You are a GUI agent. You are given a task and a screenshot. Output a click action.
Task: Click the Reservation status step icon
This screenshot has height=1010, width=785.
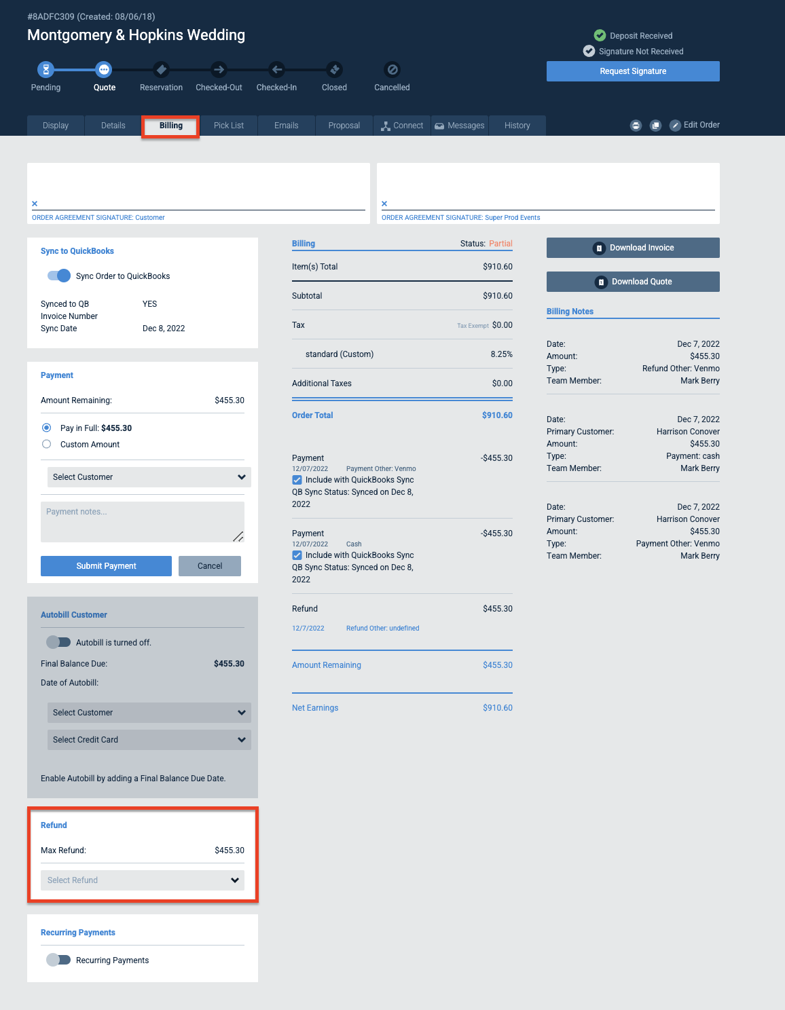click(x=161, y=69)
